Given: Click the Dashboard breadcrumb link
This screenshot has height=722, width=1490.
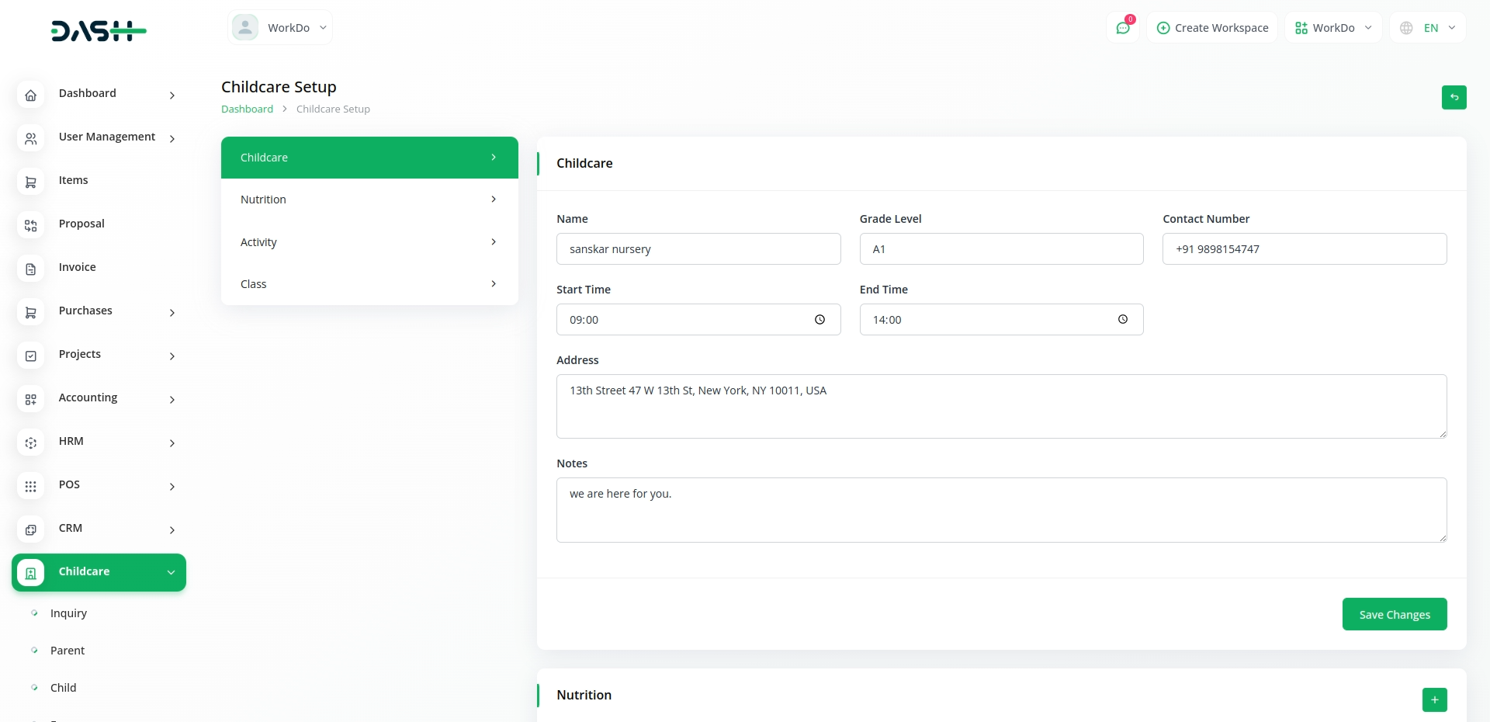Looking at the screenshot, I should click(247, 109).
